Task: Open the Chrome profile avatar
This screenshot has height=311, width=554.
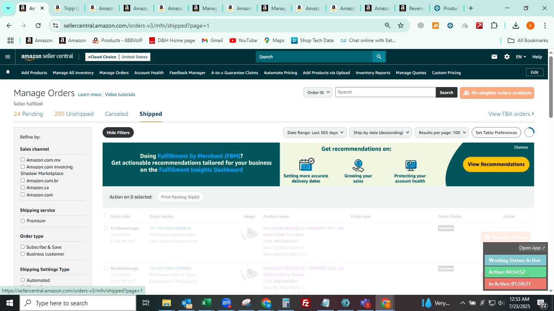Action: pos(530,26)
